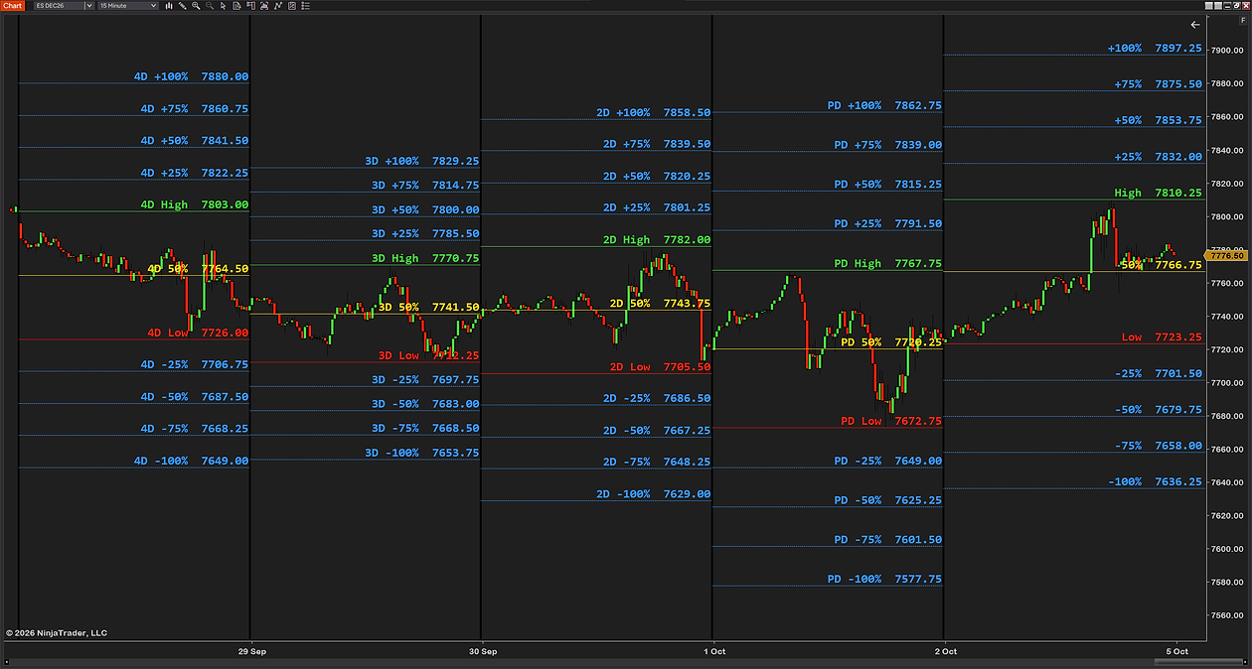Viewport: 1252px width, 669px height.
Task: Click the Low 7723.25 label
Action: point(1162,337)
